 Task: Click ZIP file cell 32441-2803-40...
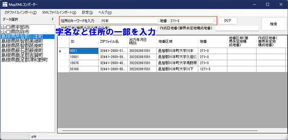(x=113, y=63)
